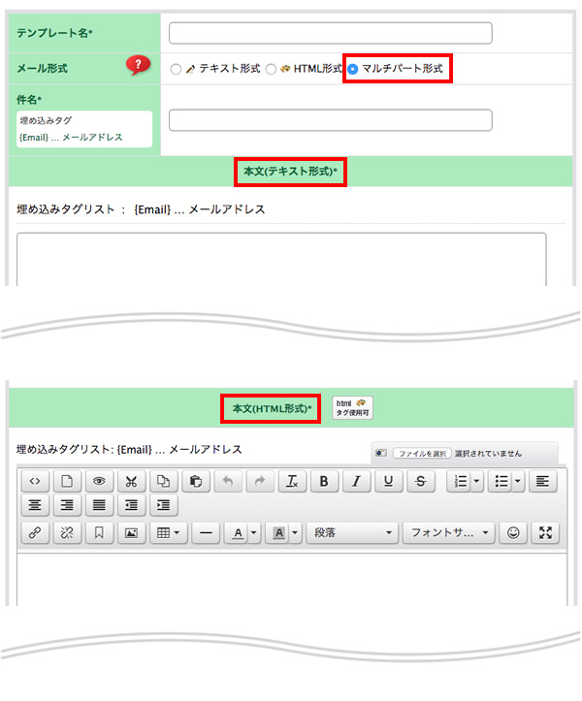
Task: Align text left
Action: click(x=543, y=481)
